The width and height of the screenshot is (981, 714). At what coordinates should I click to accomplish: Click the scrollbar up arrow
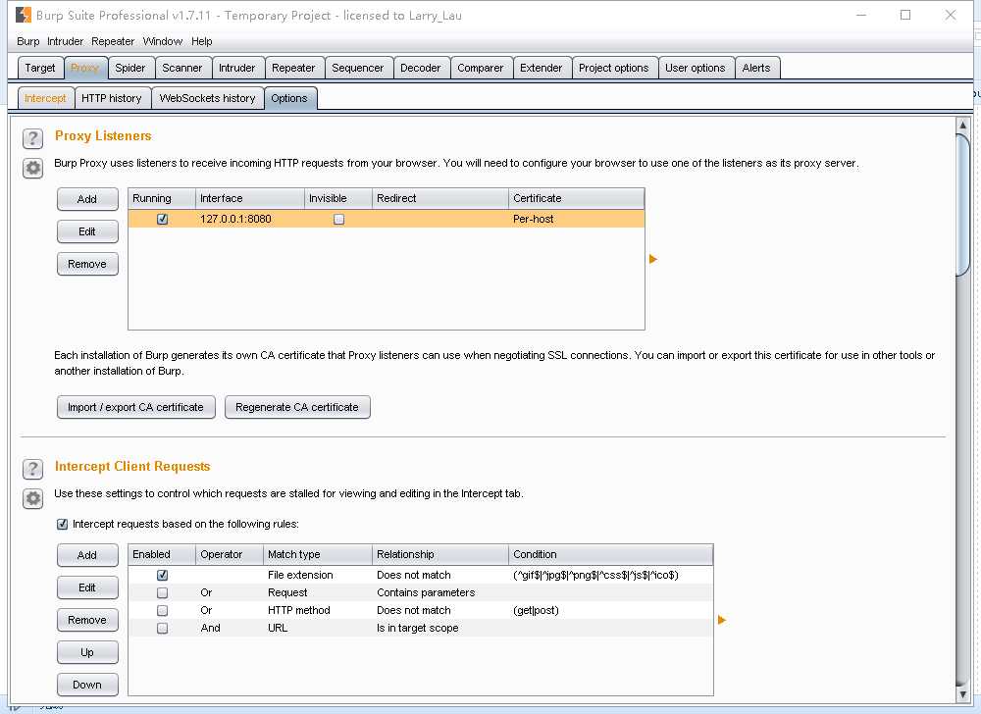coord(963,125)
